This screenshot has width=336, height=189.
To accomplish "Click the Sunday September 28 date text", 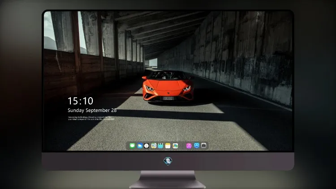I will pyautogui.click(x=92, y=110).
